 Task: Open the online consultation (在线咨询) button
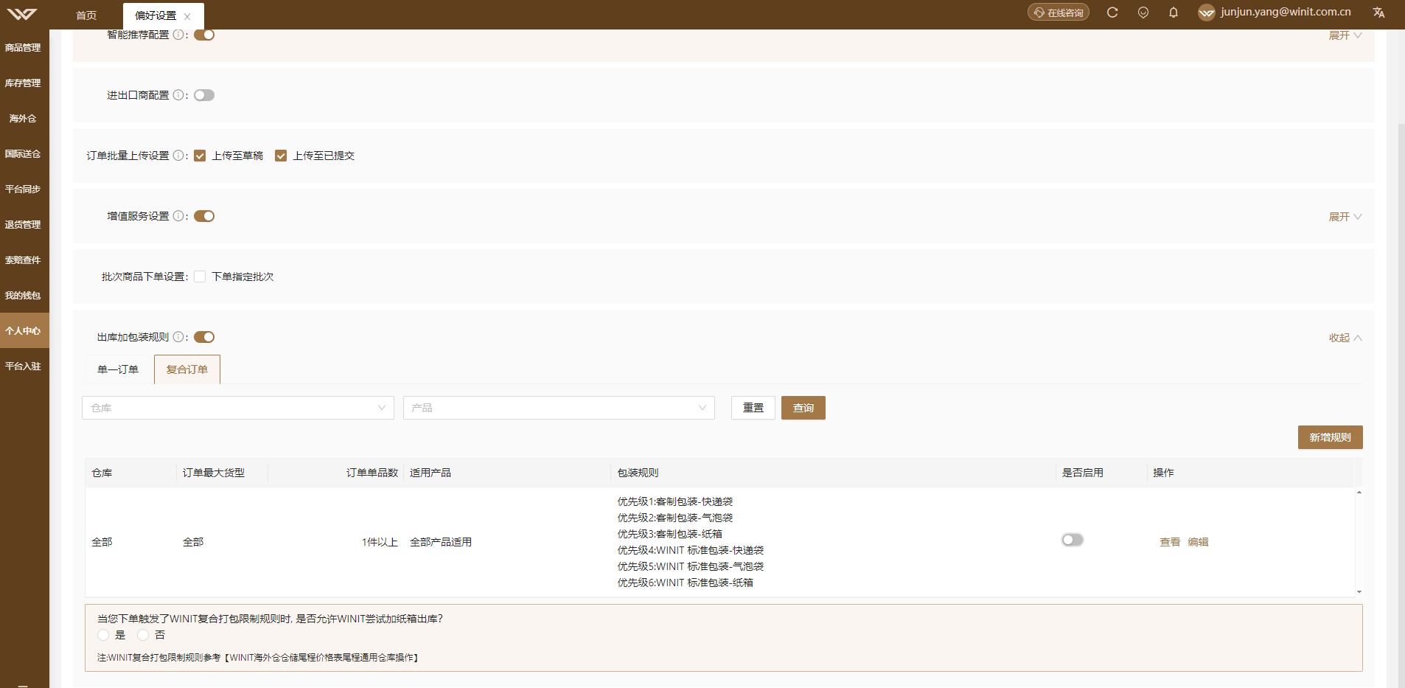click(1058, 13)
